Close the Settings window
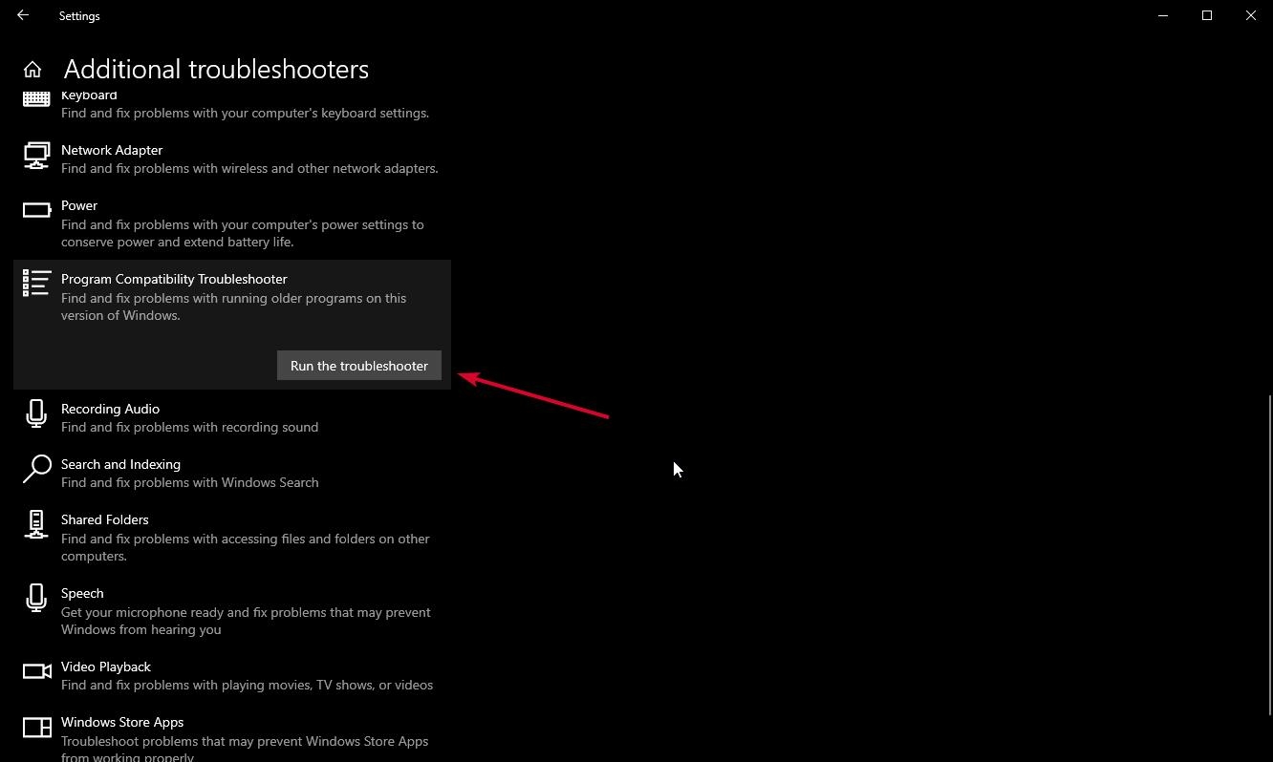Viewport: 1273px width, 762px height. coord(1251,15)
